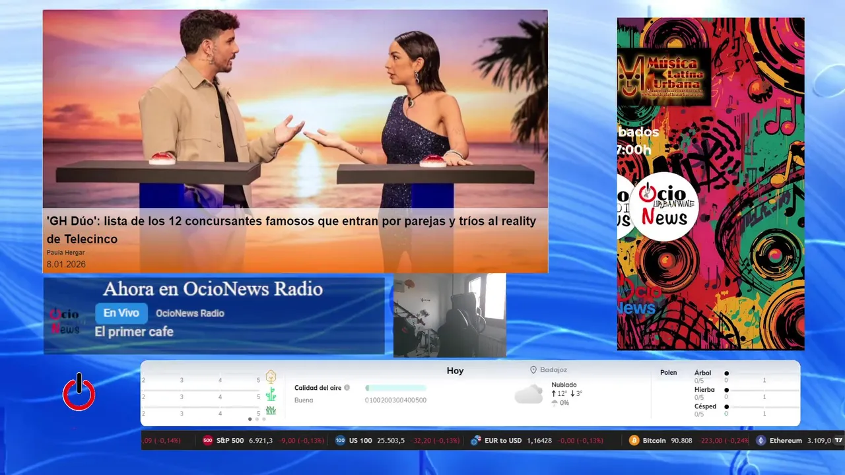The height and width of the screenshot is (475, 845).
Task: Click the US 100 change -32,20
Action: coord(421,441)
